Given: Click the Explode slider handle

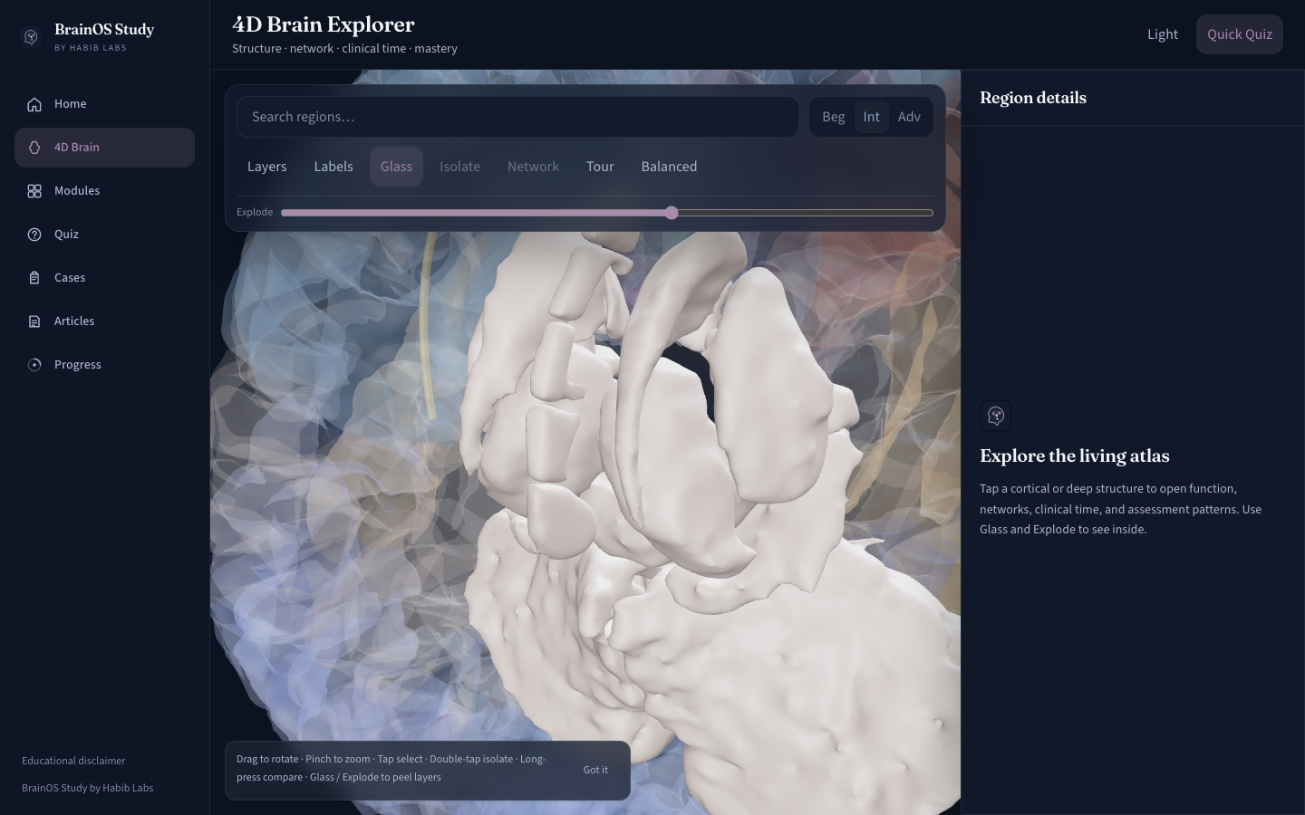Looking at the screenshot, I should pos(672,213).
